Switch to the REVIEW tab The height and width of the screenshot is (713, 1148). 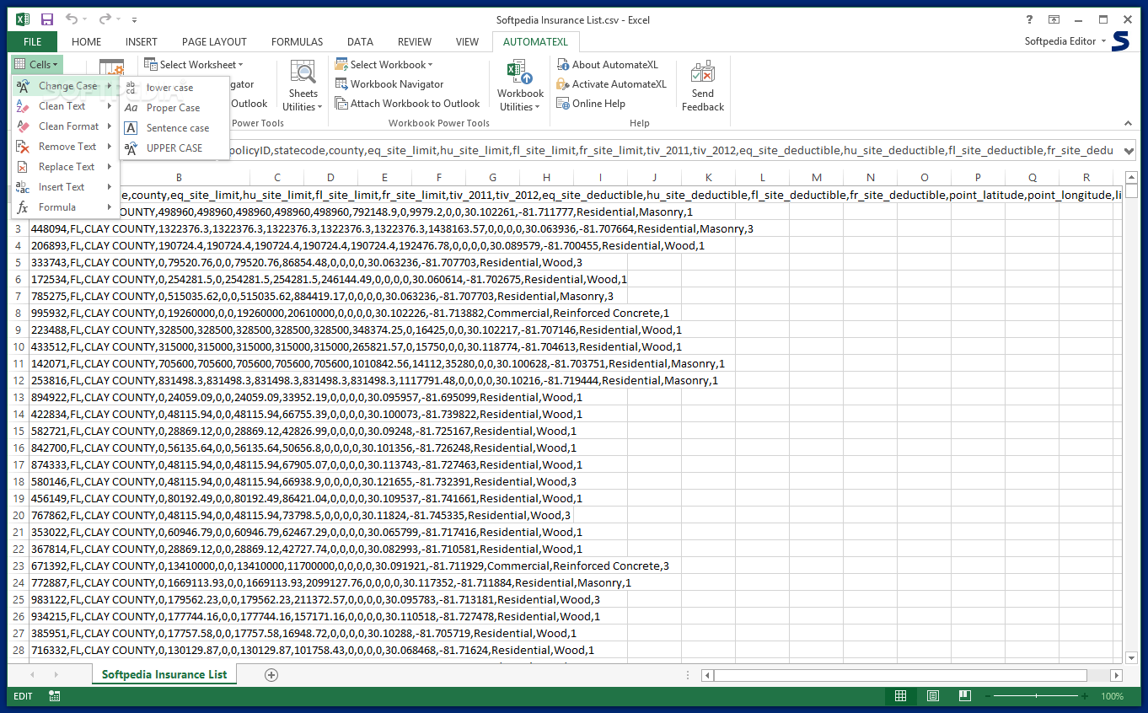pyautogui.click(x=415, y=41)
